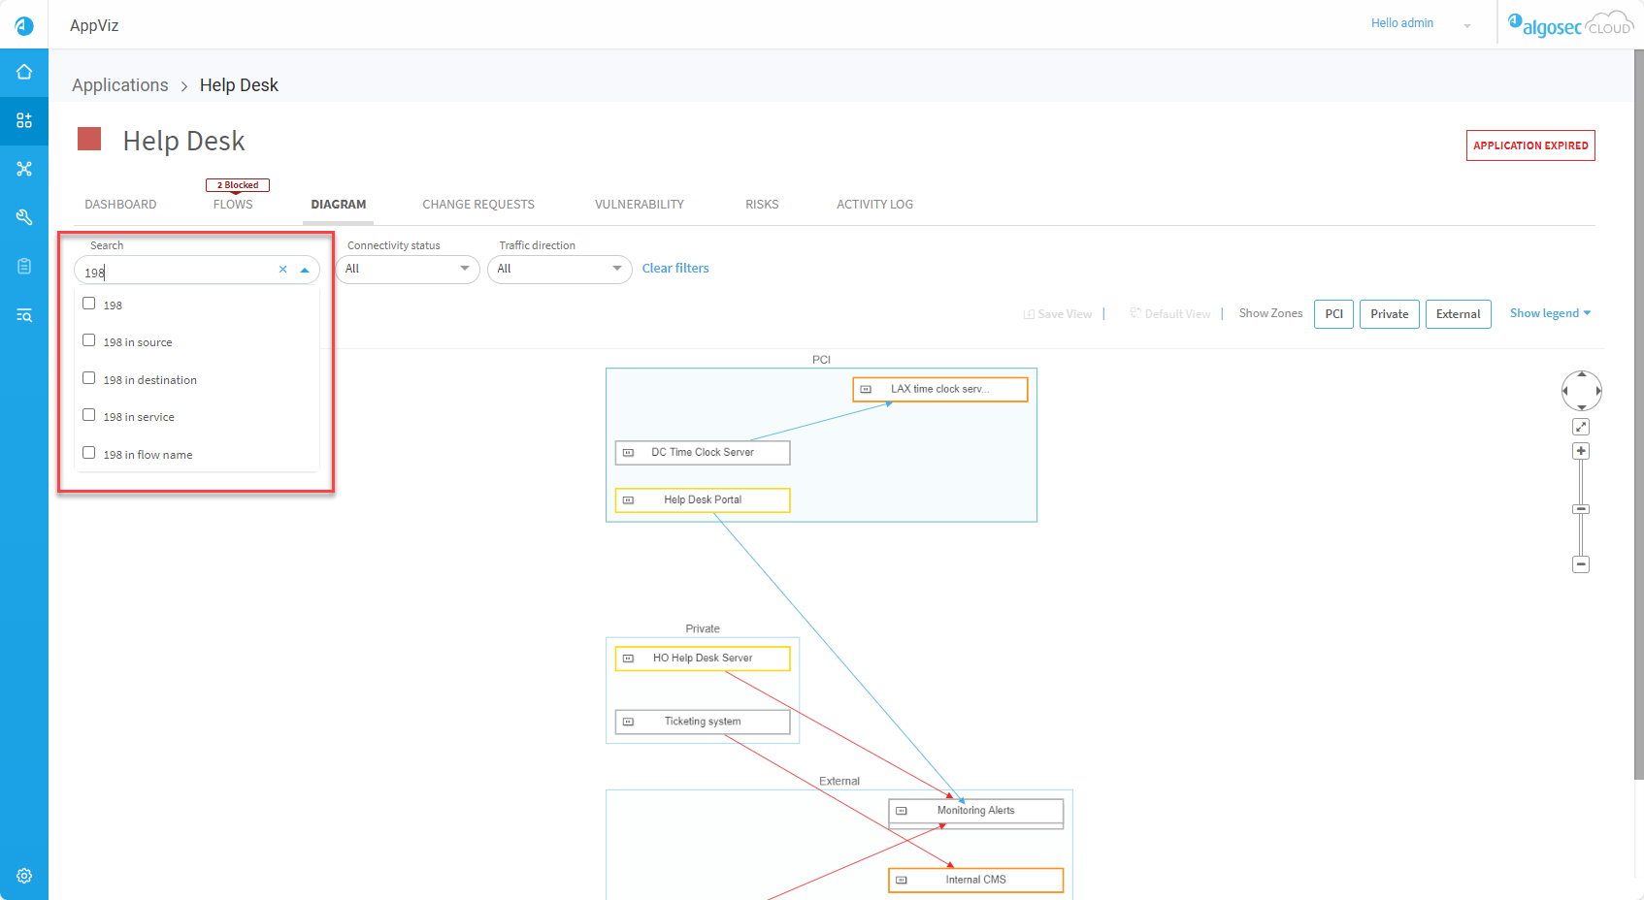Click the clipboard icon in sidebar
The height and width of the screenshot is (900, 1644).
(24, 266)
